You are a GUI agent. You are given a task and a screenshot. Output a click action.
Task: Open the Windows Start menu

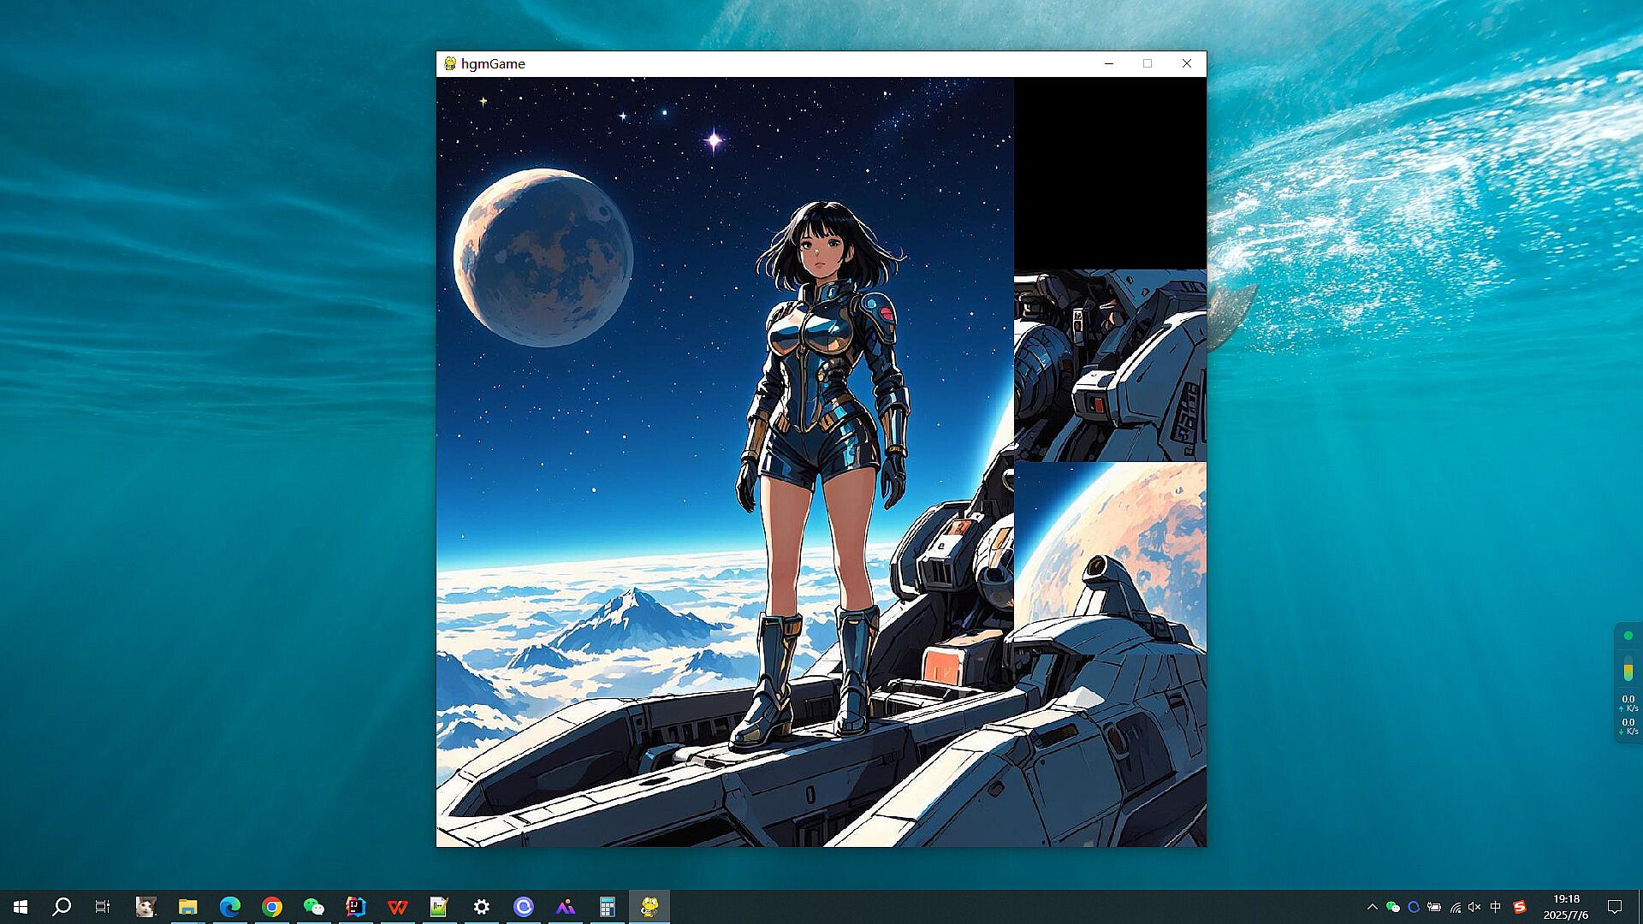click(x=21, y=907)
